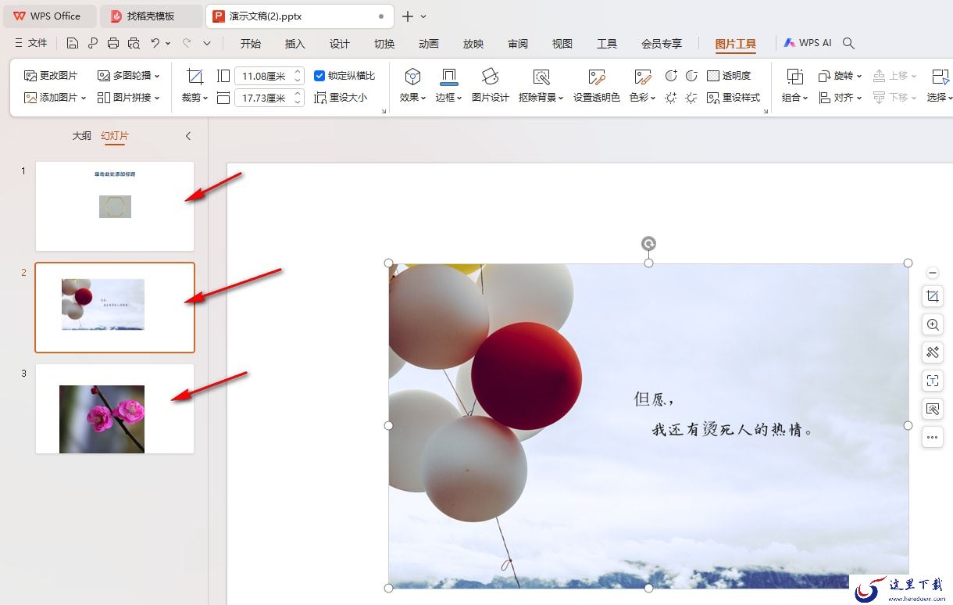Open the tab list dropdown next to plus

[x=423, y=16]
